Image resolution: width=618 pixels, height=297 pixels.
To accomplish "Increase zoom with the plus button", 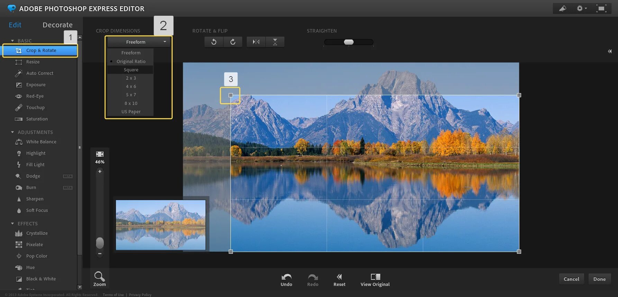I will tap(100, 171).
